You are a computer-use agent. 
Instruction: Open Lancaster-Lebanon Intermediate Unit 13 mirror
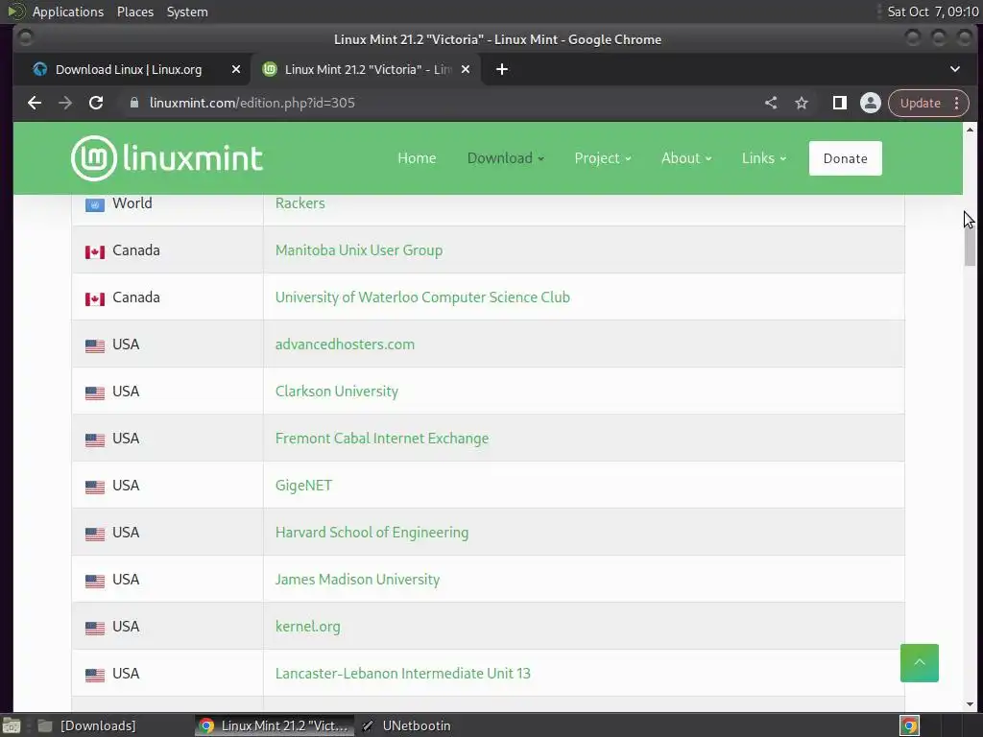[402, 673]
